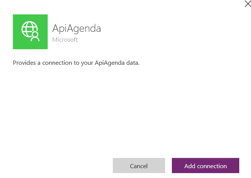Viewport: 251px width, 178px height.
Task: Click the ApiAgenda title heading
Action: (x=76, y=28)
